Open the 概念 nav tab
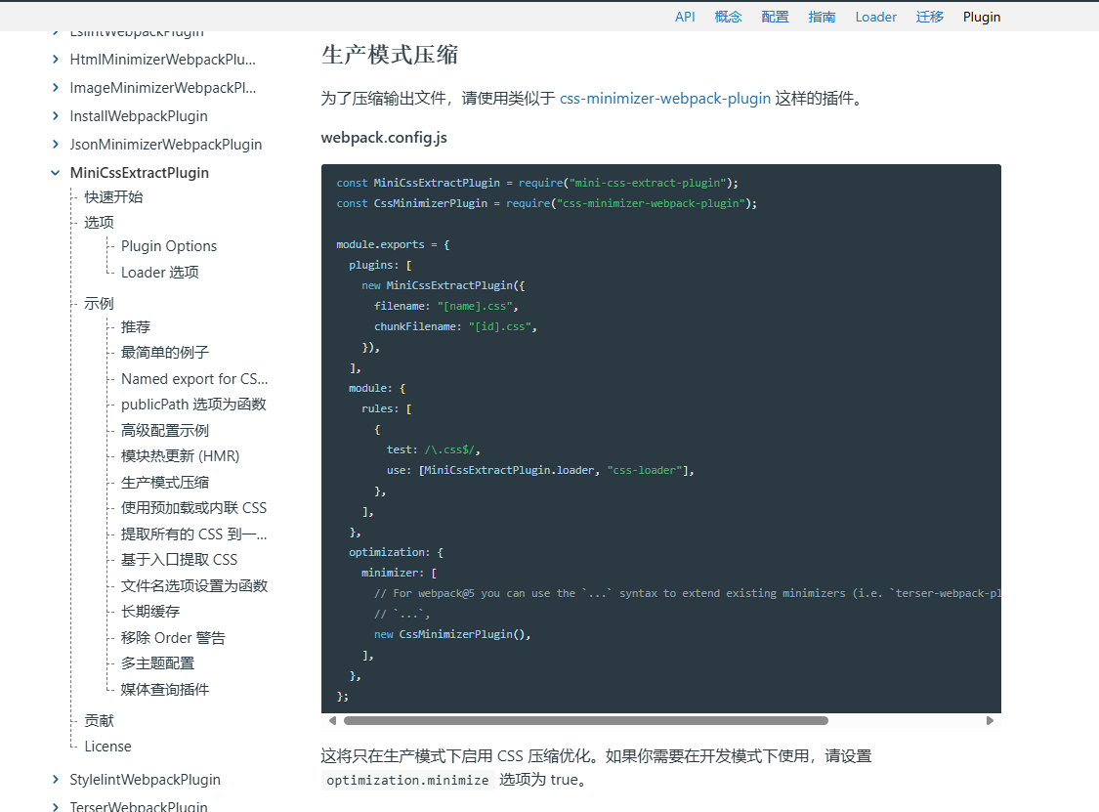The height and width of the screenshot is (812, 1099). [728, 17]
